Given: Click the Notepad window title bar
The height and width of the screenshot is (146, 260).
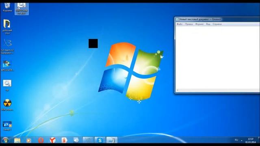Looking at the screenshot, I should click(217, 19).
